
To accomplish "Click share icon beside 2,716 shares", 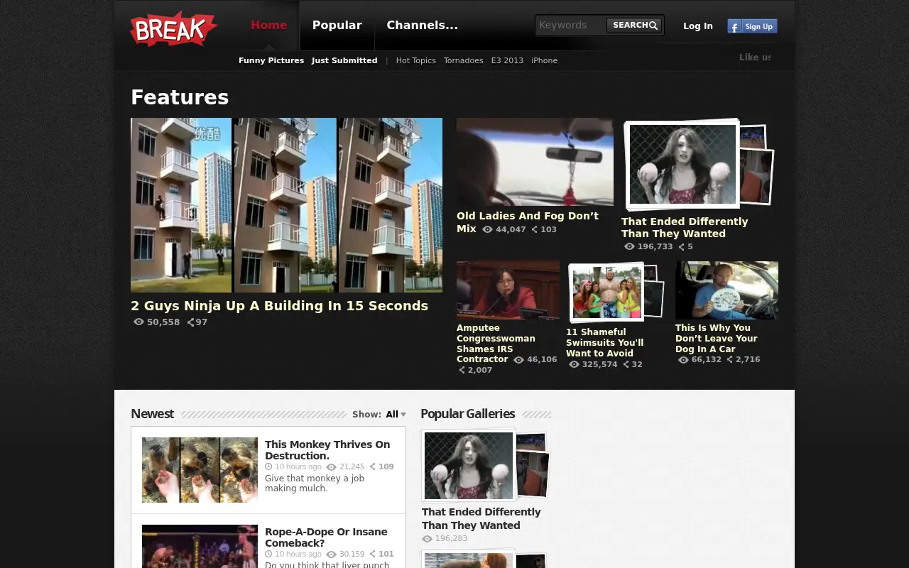I will pos(730,359).
